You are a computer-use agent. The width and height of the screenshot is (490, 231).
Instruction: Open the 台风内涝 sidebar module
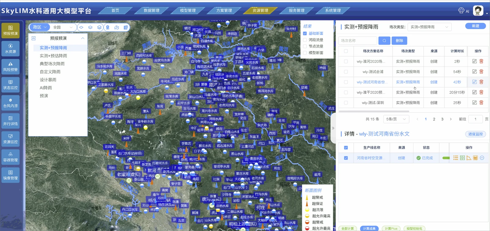click(10, 103)
